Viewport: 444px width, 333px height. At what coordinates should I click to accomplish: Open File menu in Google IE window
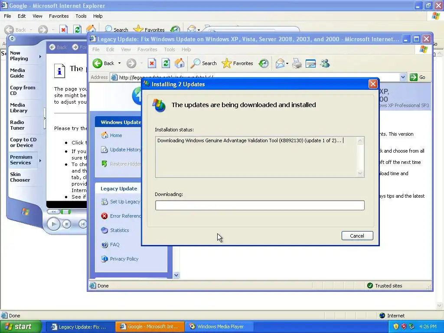7,16
